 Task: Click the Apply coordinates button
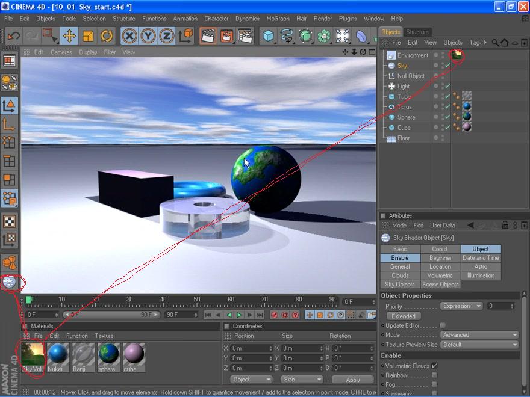point(353,380)
